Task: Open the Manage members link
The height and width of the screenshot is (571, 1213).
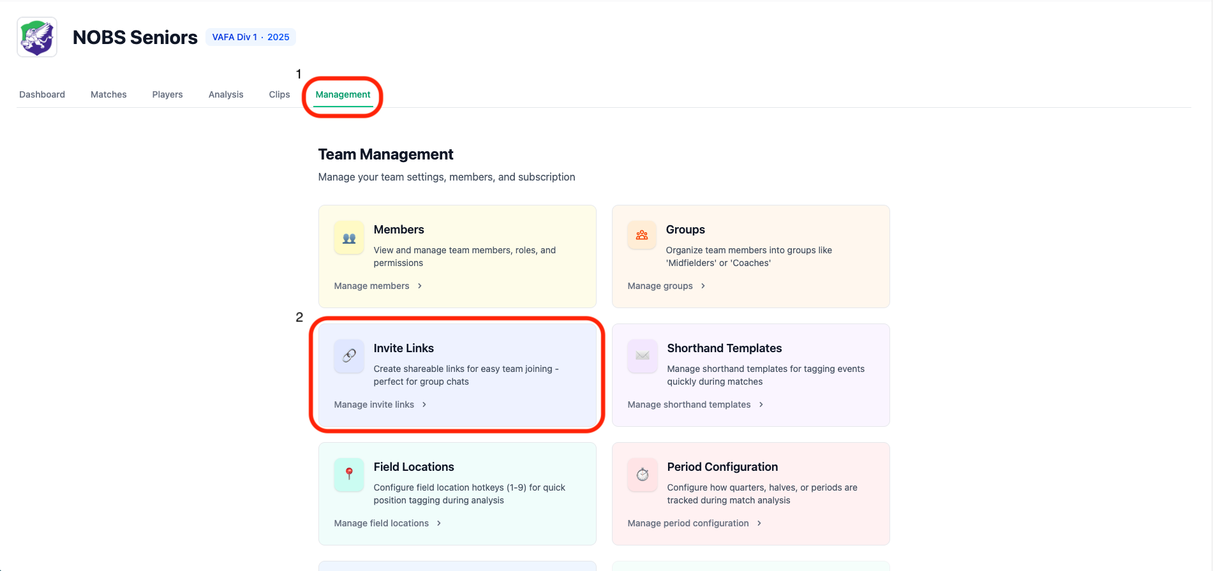Action: coord(372,286)
